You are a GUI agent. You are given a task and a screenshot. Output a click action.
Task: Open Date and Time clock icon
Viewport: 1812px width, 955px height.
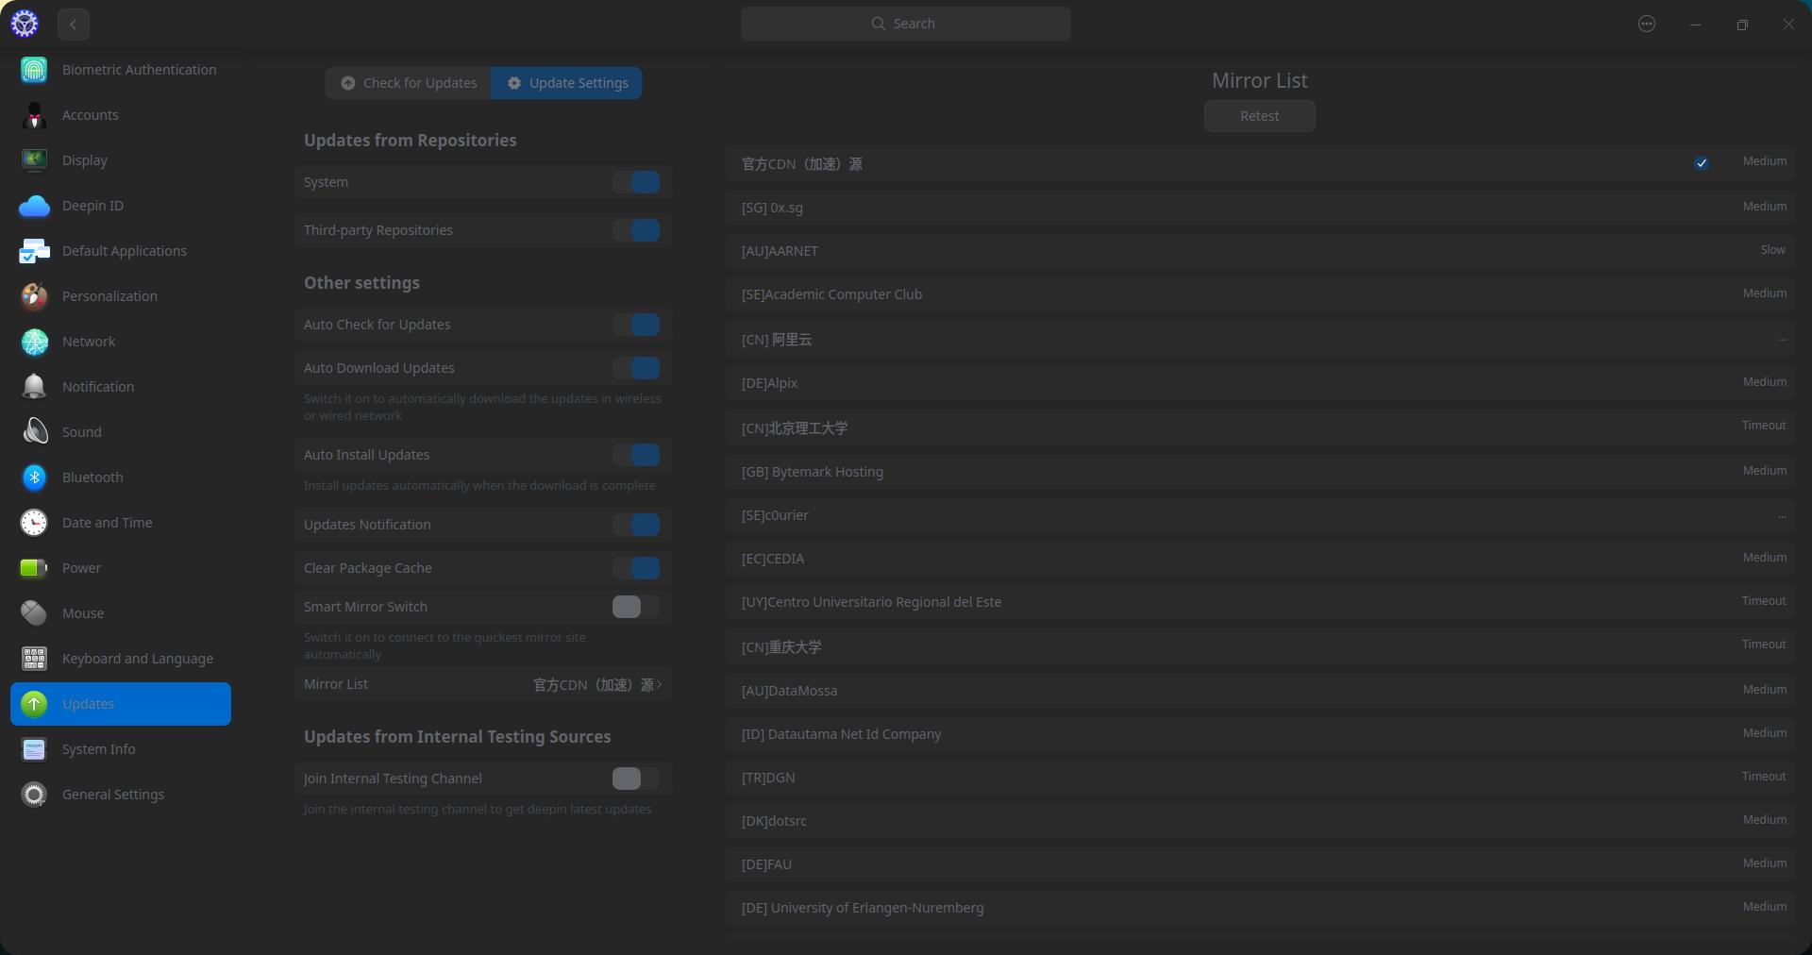point(34,523)
